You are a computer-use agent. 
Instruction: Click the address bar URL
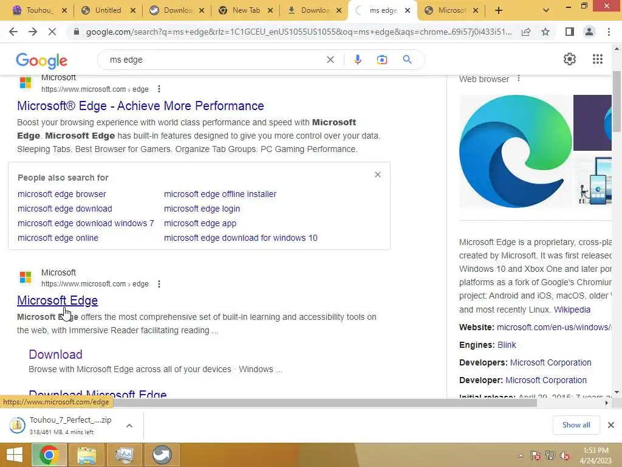(298, 32)
